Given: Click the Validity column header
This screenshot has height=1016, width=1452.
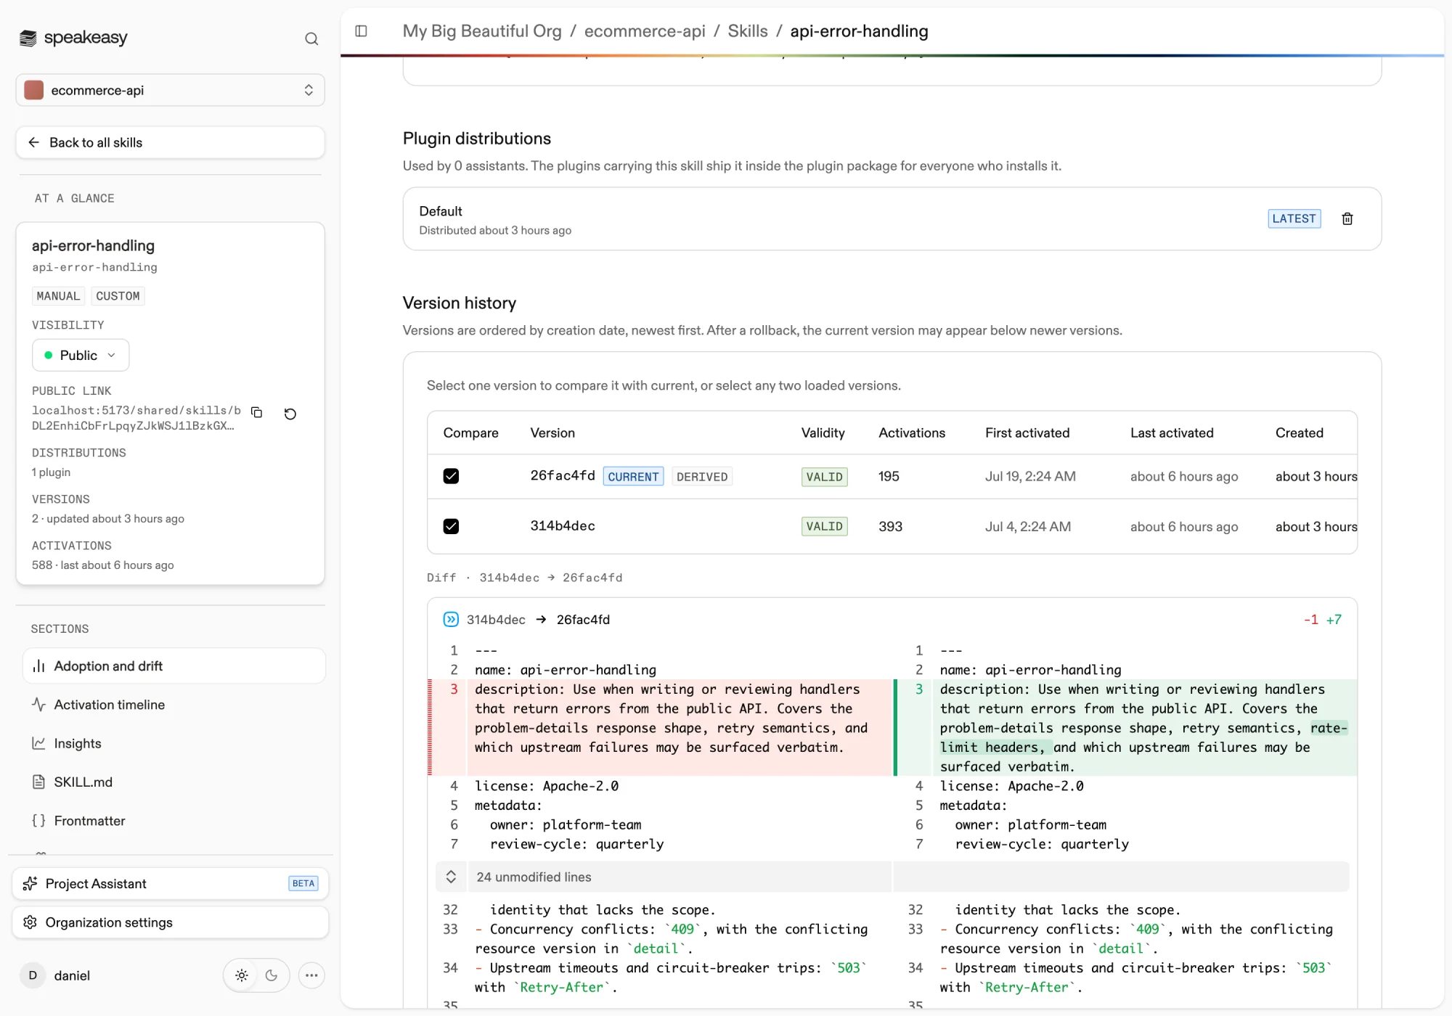Looking at the screenshot, I should [x=823, y=433].
